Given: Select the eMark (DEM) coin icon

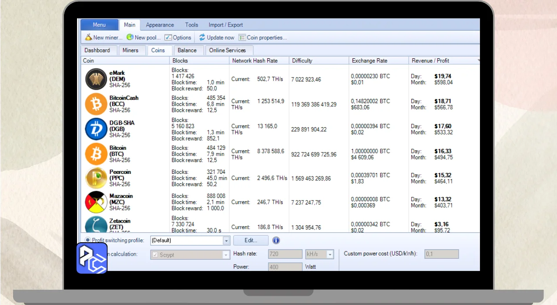Looking at the screenshot, I should (x=96, y=79).
